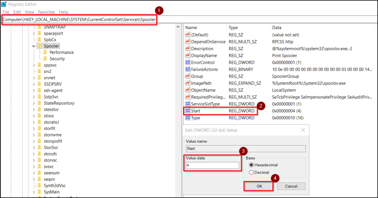Expand the spaceport key
The height and width of the screenshot is (198, 378).
point(34,33)
